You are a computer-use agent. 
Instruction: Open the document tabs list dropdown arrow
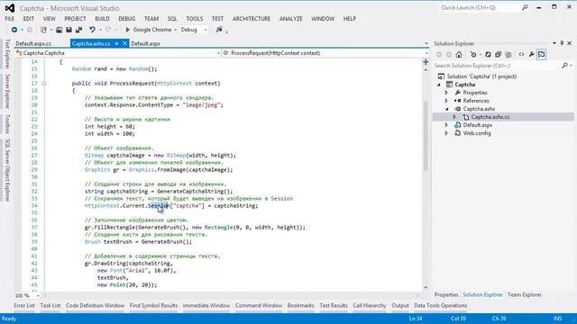pos(426,43)
